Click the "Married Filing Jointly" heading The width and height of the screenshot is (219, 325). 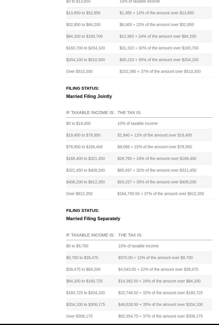[x=89, y=96]
